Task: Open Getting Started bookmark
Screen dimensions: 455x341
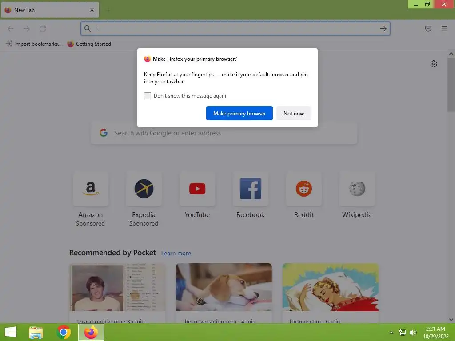Action: click(x=89, y=44)
